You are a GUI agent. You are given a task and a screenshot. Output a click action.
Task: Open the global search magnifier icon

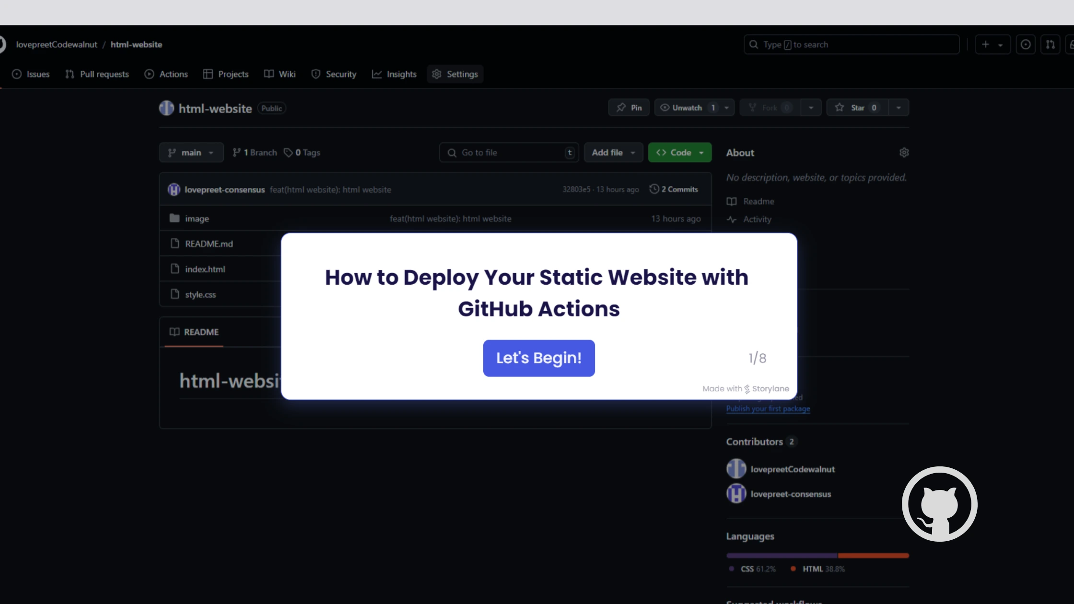[x=753, y=44]
